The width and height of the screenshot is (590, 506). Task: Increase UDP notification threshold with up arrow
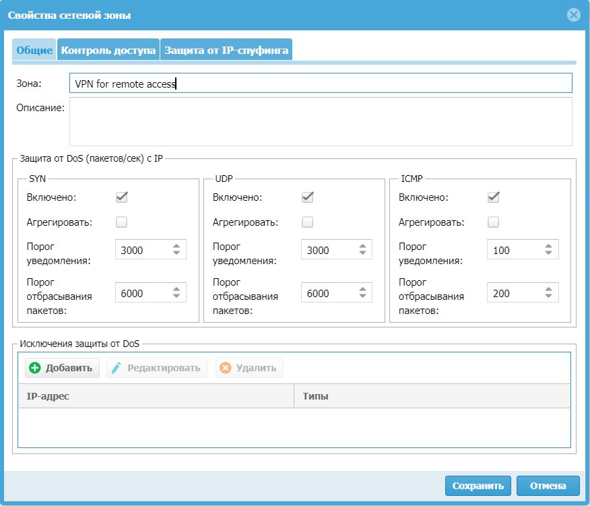pos(362,246)
